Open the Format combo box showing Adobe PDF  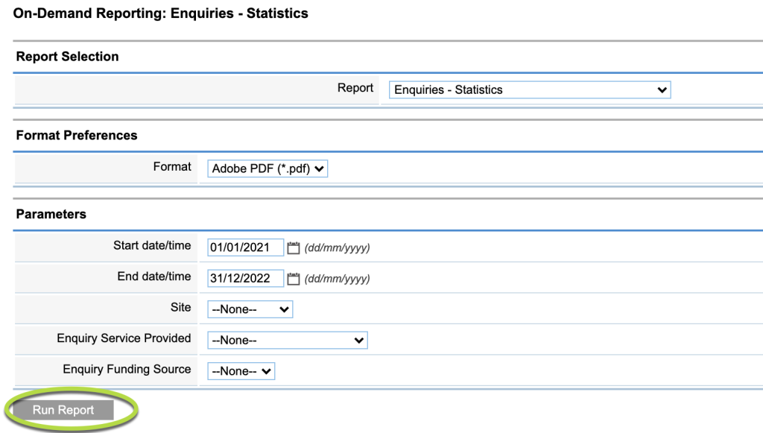pyautogui.click(x=266, y=168)
